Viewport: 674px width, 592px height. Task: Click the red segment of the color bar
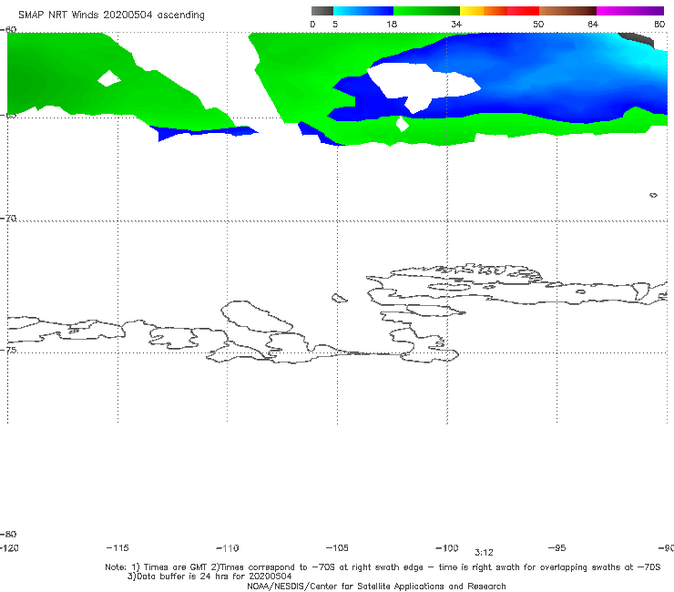point(523,11)
